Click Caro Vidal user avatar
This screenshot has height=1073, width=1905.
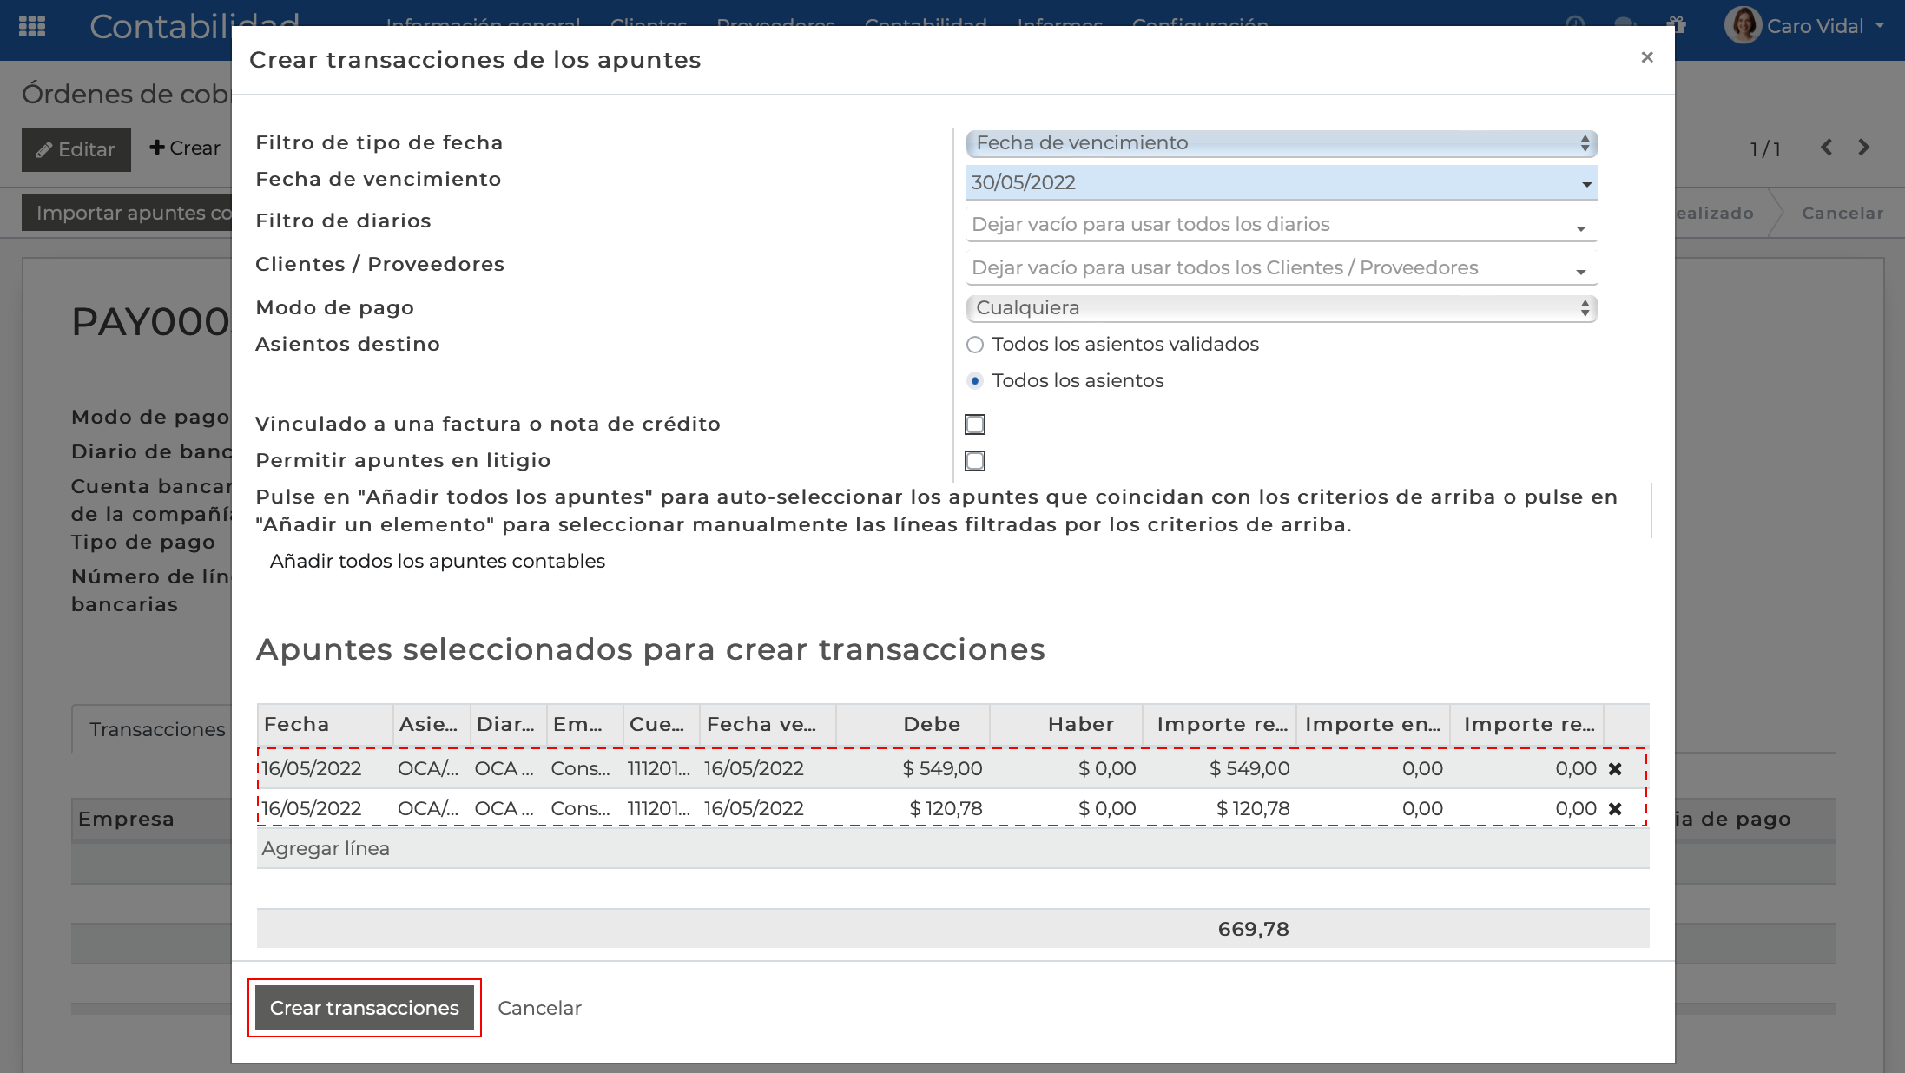(x=1742, y=26)
